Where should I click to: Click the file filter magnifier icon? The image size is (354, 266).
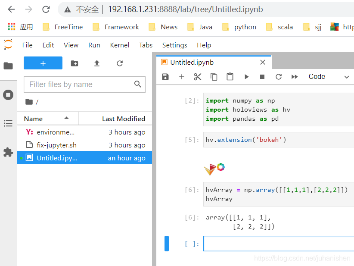(138, 84)
